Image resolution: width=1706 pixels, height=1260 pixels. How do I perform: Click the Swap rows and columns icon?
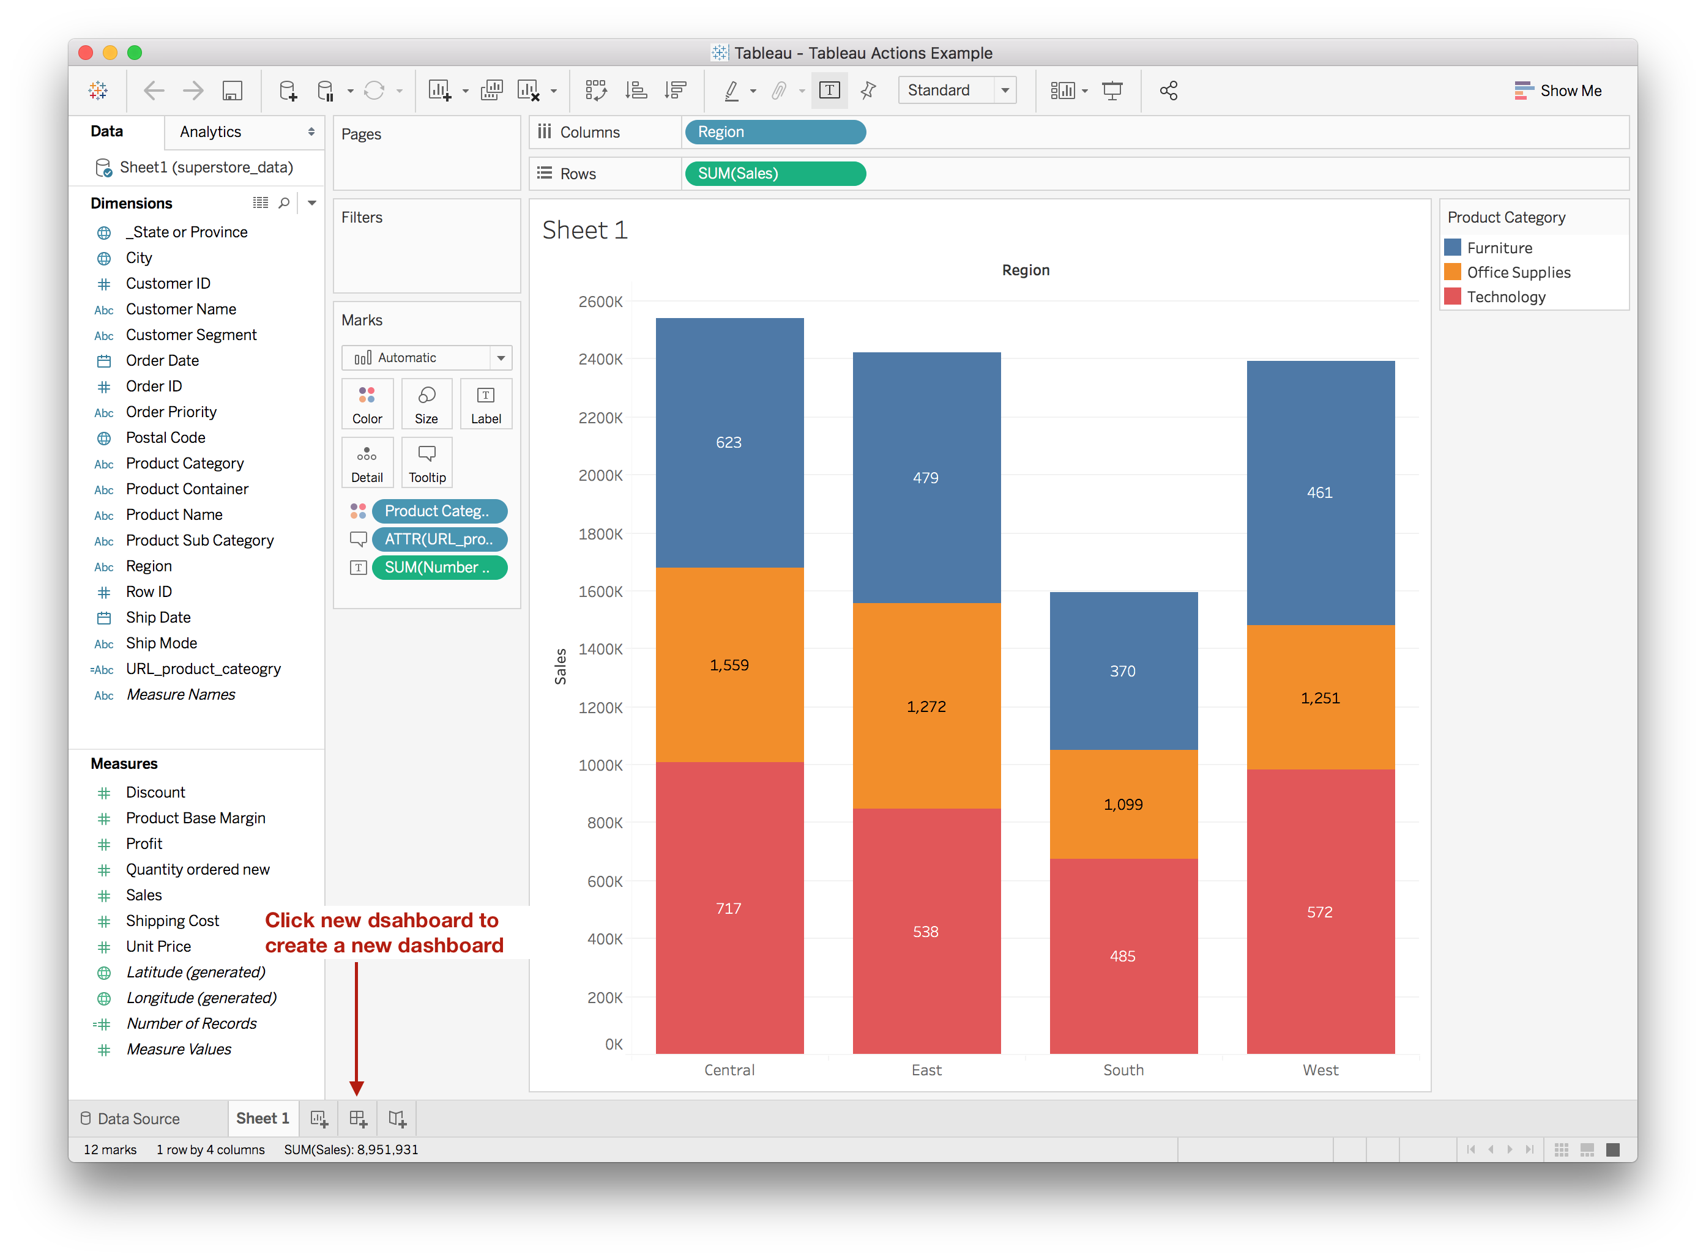(x=596, y=91)
